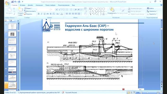Toggle Align Text Right
This screenshot has width=167, height=94.
pyautogui.click(x=73, y=14)
